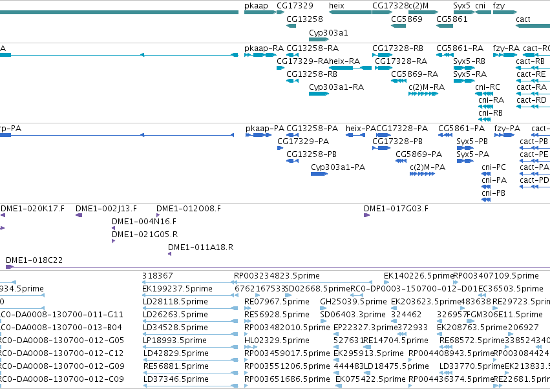The height and width of the screenshot is (389, 550).
Task: Select the Syx5-RB transcript label
Action: tap(469, 61)
